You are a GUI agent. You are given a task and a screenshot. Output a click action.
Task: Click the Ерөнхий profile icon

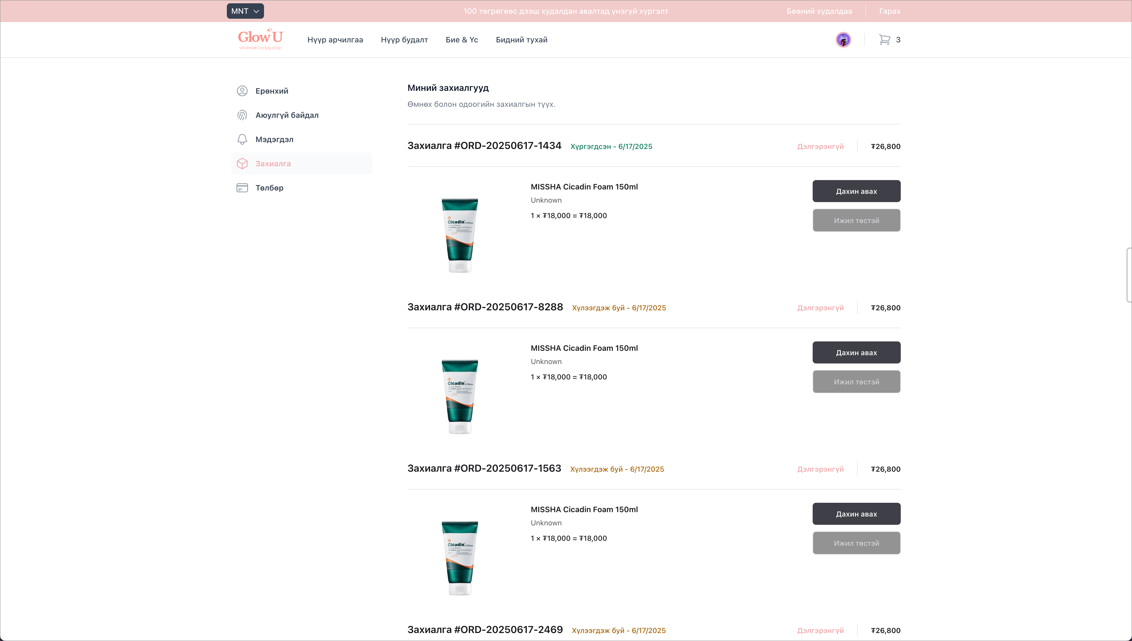pos(242,91)
